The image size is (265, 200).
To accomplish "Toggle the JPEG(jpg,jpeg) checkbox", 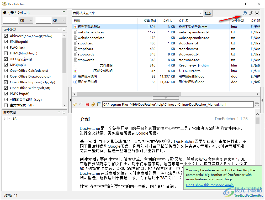I will point(6,59).
